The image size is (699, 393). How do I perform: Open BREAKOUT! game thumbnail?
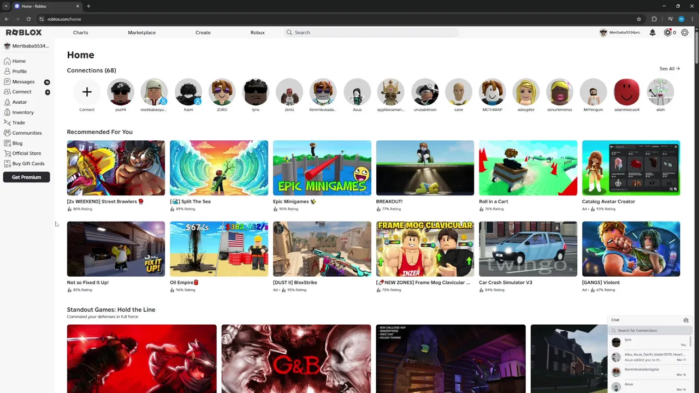tap(425, 168)
